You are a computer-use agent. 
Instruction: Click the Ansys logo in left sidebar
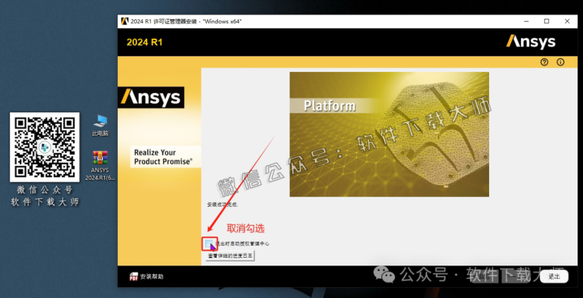tap(151, 97)
